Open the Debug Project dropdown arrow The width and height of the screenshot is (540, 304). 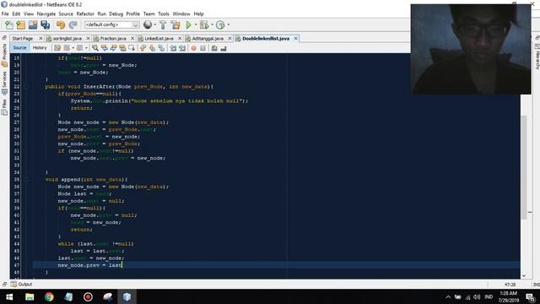(212, 24)
